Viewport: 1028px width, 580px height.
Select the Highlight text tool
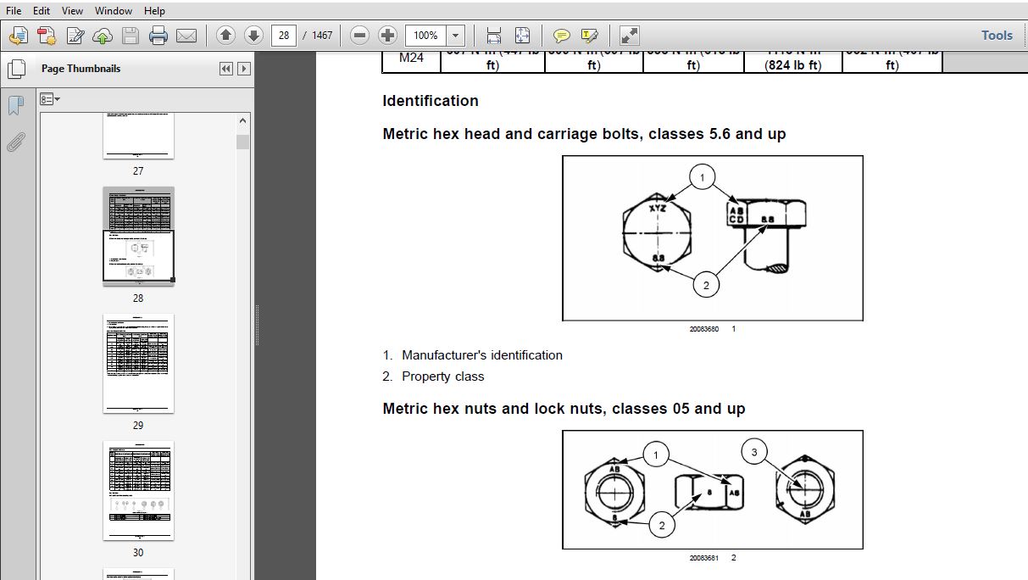(x=590, y=36)
